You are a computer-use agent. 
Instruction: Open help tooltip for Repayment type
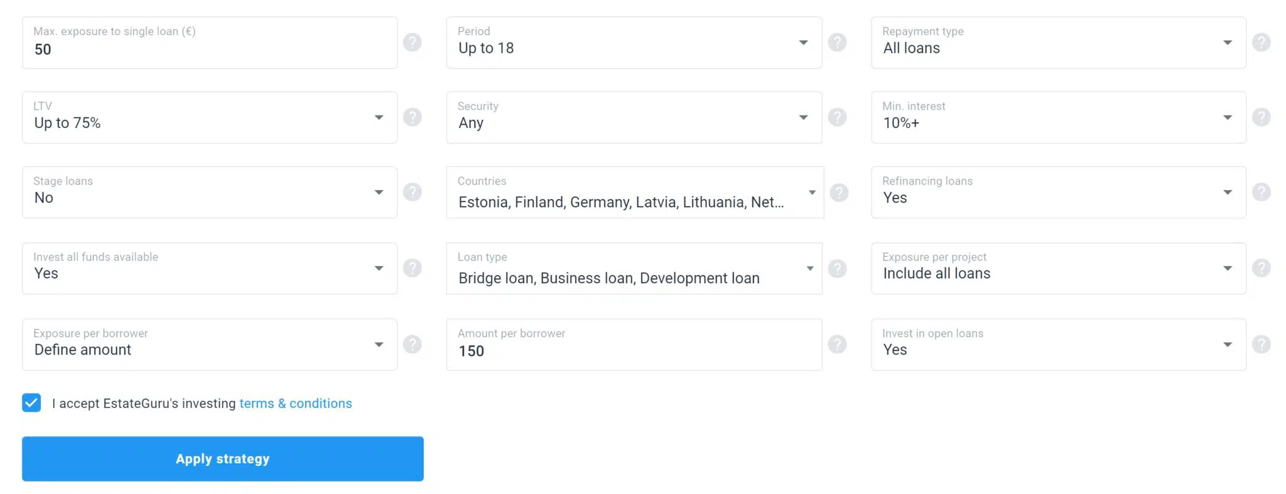tap(1261, 42)
